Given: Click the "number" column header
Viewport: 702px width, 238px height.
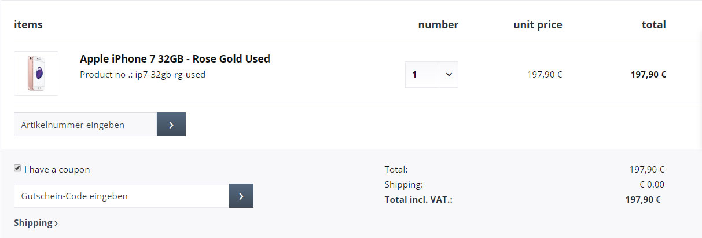Looking at the screenshot, I should click(x=438, y=25).
